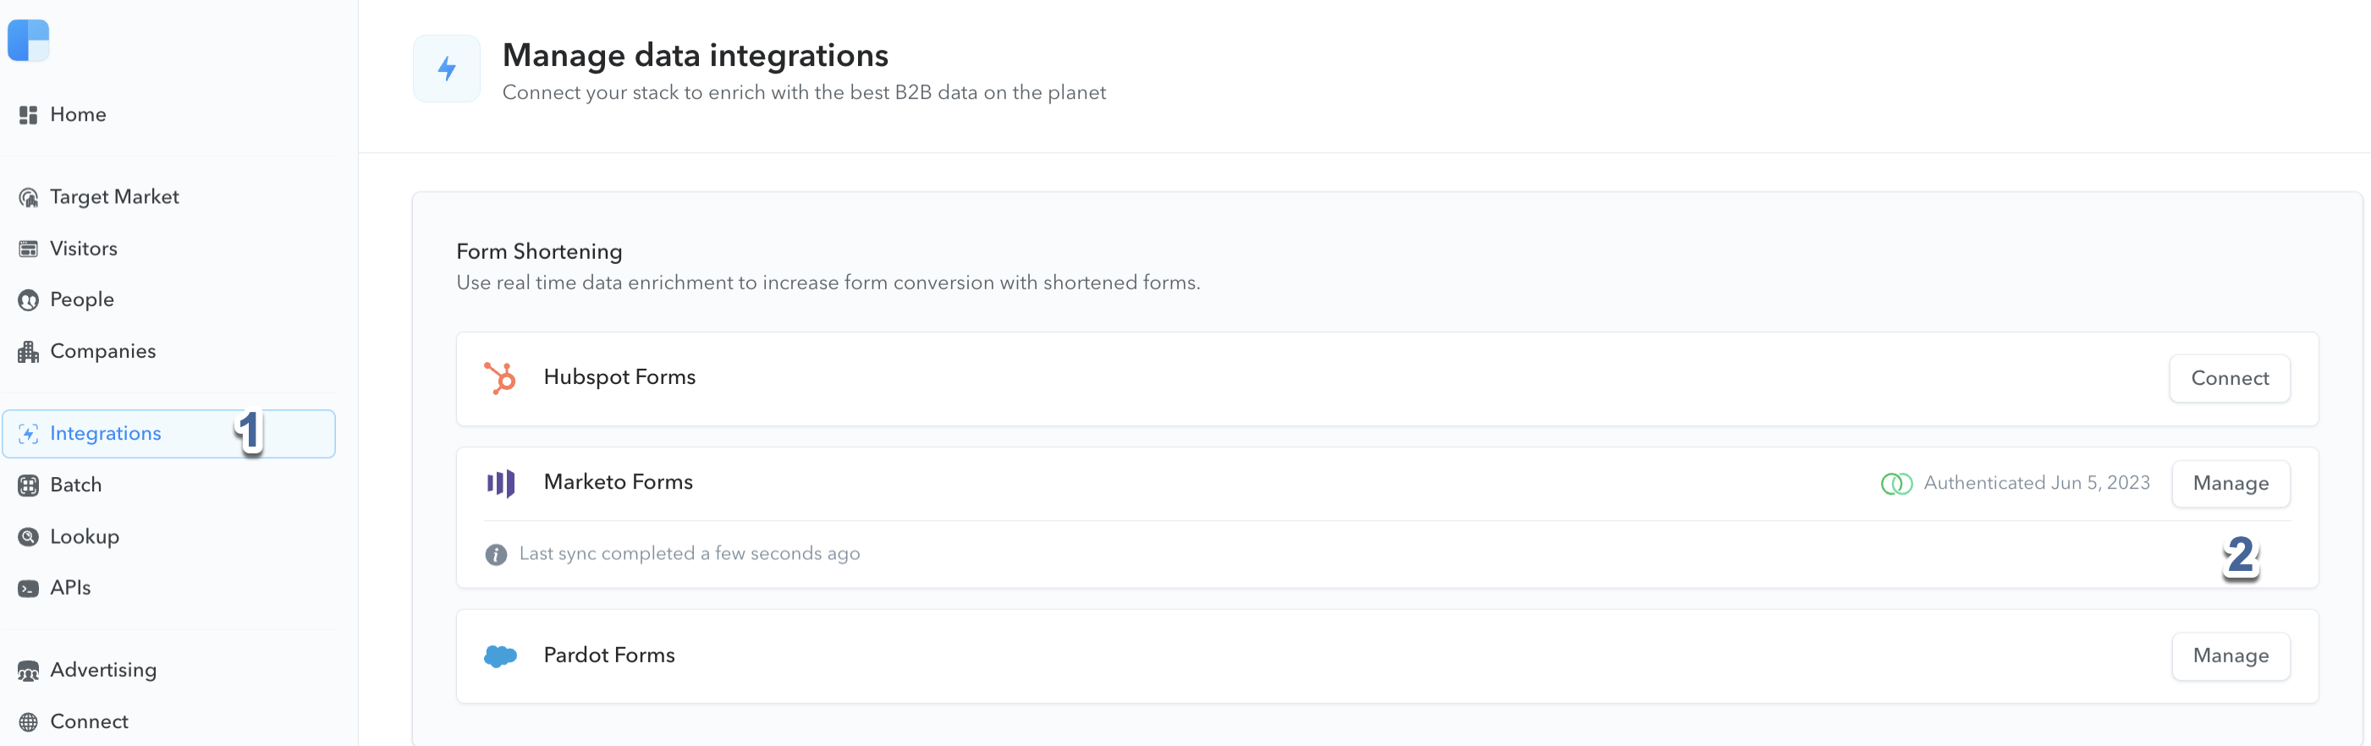Click the Target Market fingerprint icon
The image size is (2371, 746).
(x=29, y=198)
